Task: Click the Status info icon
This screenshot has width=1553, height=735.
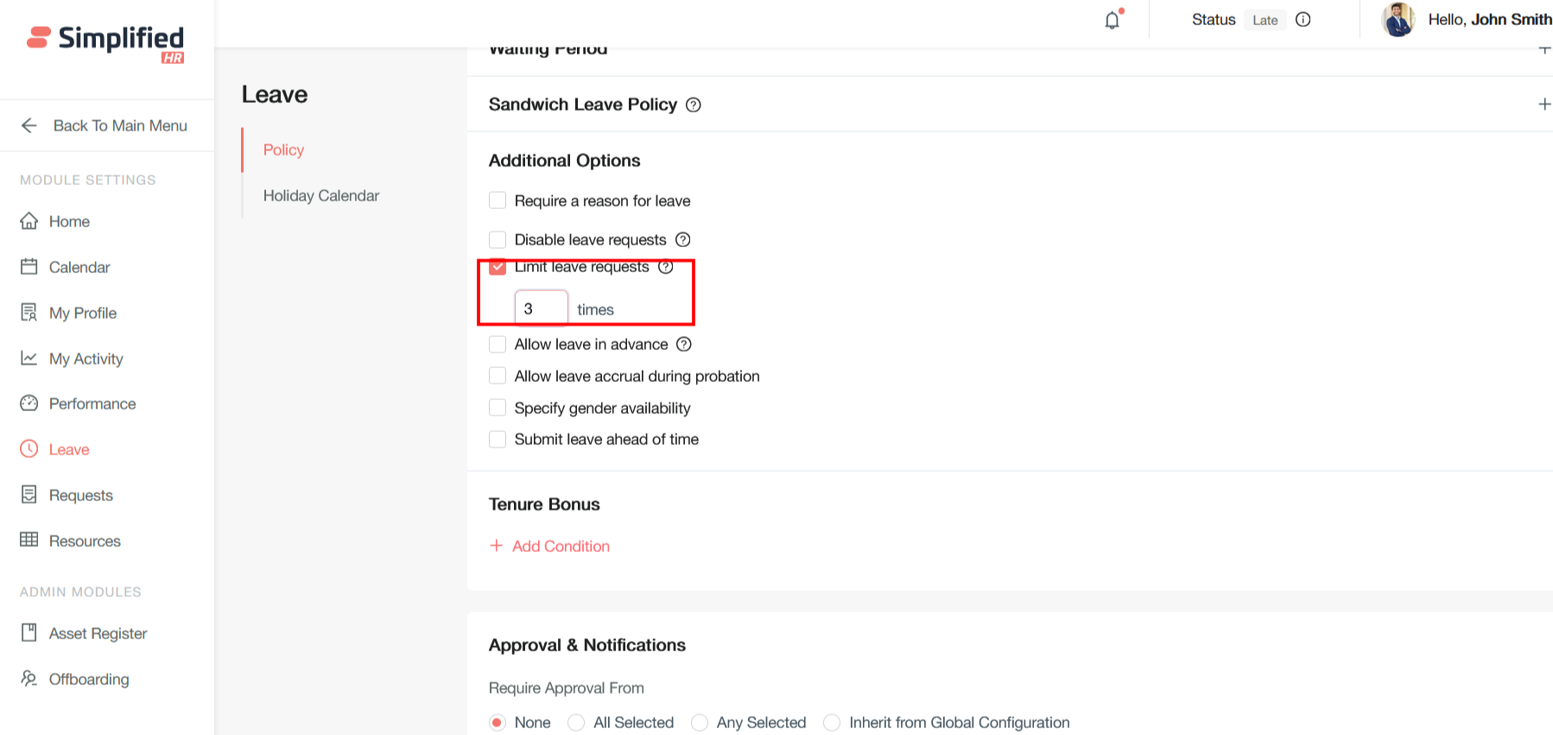Action: (x=1303, y=20)
